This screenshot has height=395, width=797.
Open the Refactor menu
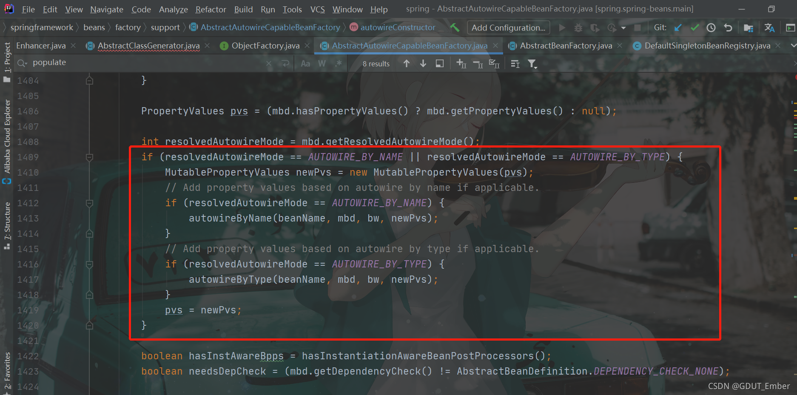[x=211, y=9]
